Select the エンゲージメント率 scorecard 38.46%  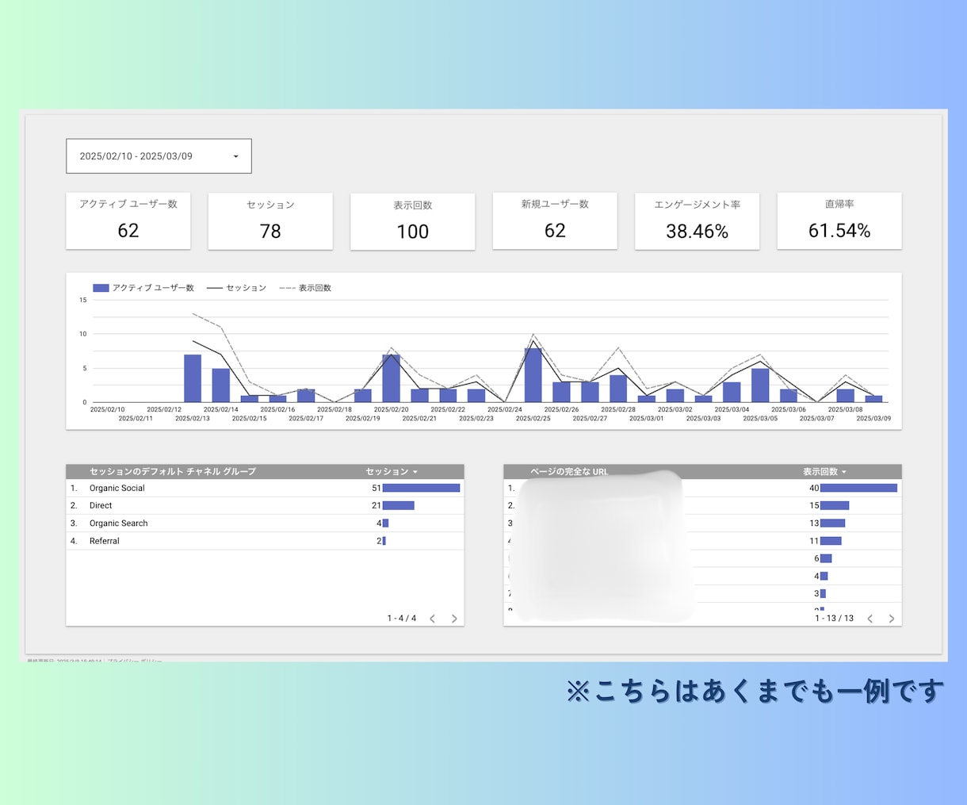(698, 221)
